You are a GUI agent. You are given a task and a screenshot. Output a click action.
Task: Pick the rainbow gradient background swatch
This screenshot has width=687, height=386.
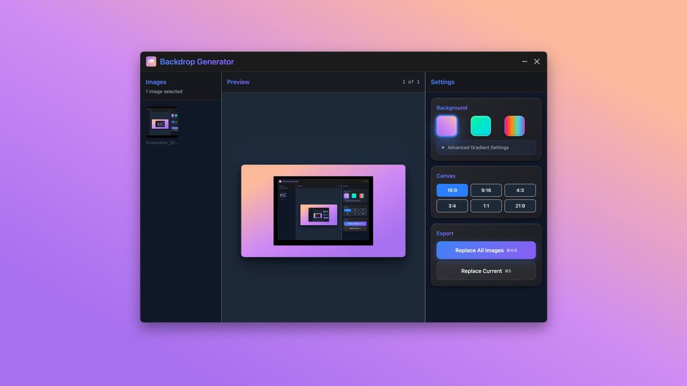(515, 126)
